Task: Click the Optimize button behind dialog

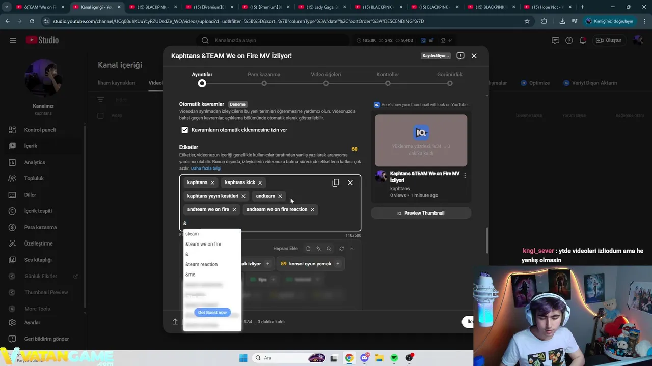Action: [x=535, y=83]
